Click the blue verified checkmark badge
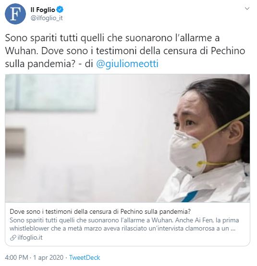Screen dimensions: 257x266 pos(60,10)
